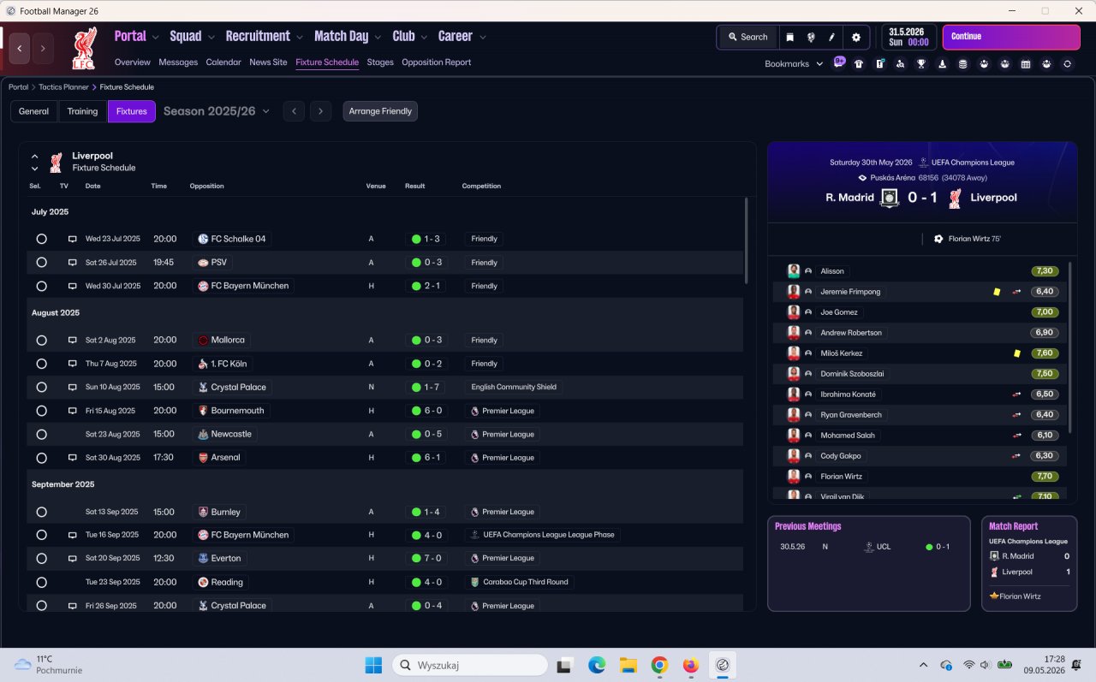Open the Opposition Report tab
The width and height of the screenshot is (1096, 682).
tap(436, 62)
